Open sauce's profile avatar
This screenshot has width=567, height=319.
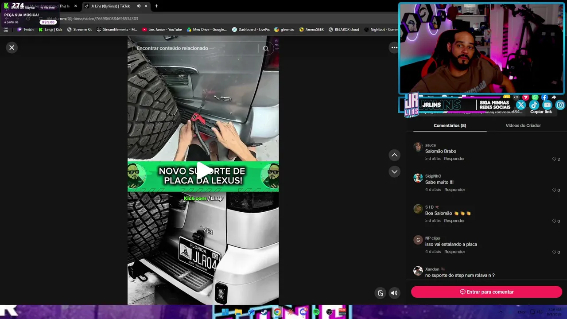click(418, 147)
